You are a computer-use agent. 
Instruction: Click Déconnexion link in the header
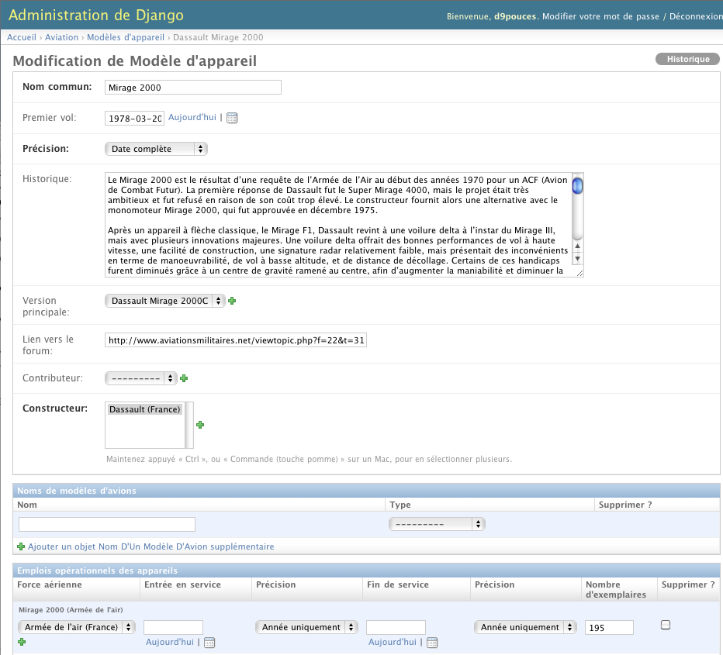click(695, 16)
